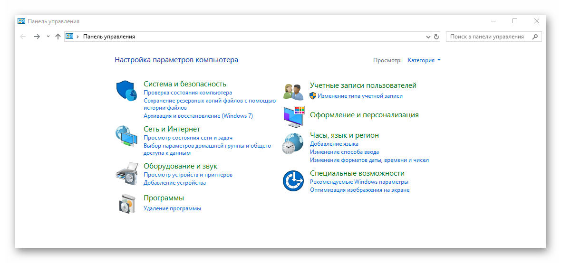561x263 pixels.
Task: Click Изменение типа учетной записи link
Action: coord(360,96)
